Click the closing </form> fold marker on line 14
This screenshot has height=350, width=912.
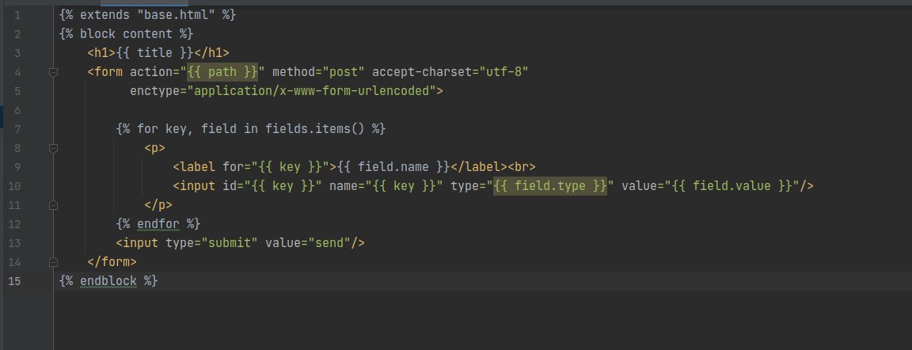point(54,262)
